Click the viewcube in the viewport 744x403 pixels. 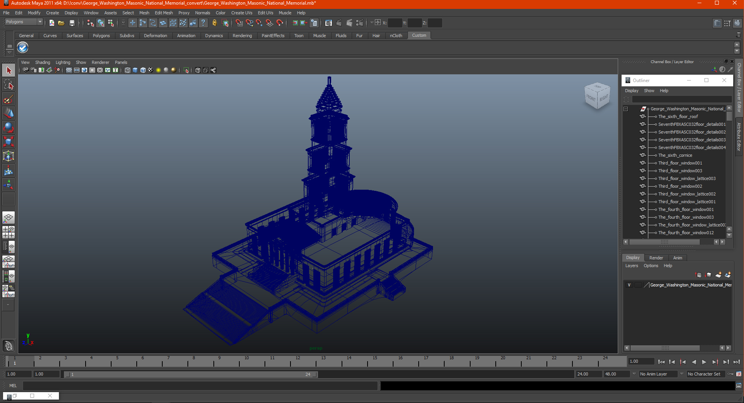(597, 96)
